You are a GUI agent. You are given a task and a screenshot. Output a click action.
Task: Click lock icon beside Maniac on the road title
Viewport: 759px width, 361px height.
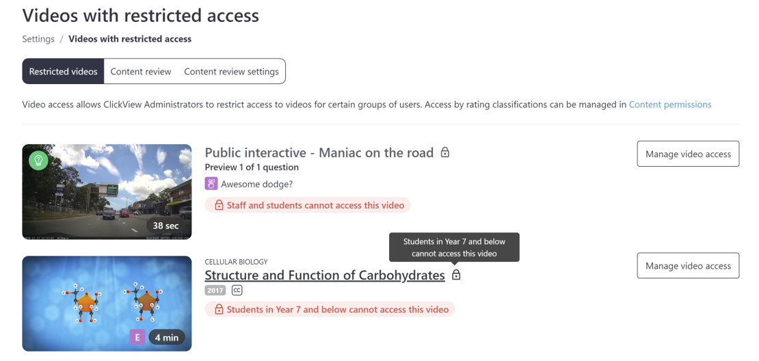(x=445, y=153)
